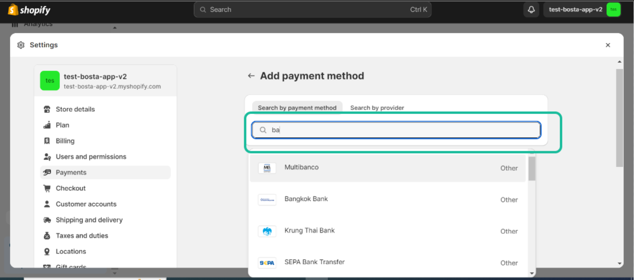Click the Shipping and delivery truck icon
634x280 pixels.
[x=47, y=220]
